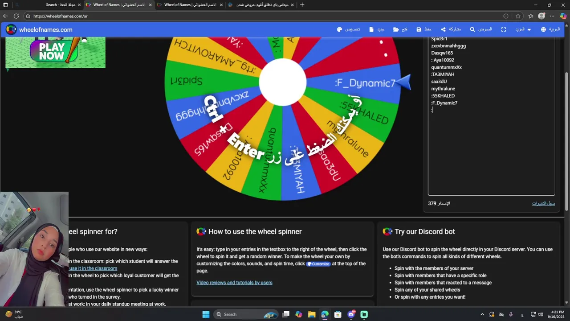The width and height of the screenshot is (570, 321).
Task: Click the 'mythralune' entry in list
Action: [x=443, y=89]
